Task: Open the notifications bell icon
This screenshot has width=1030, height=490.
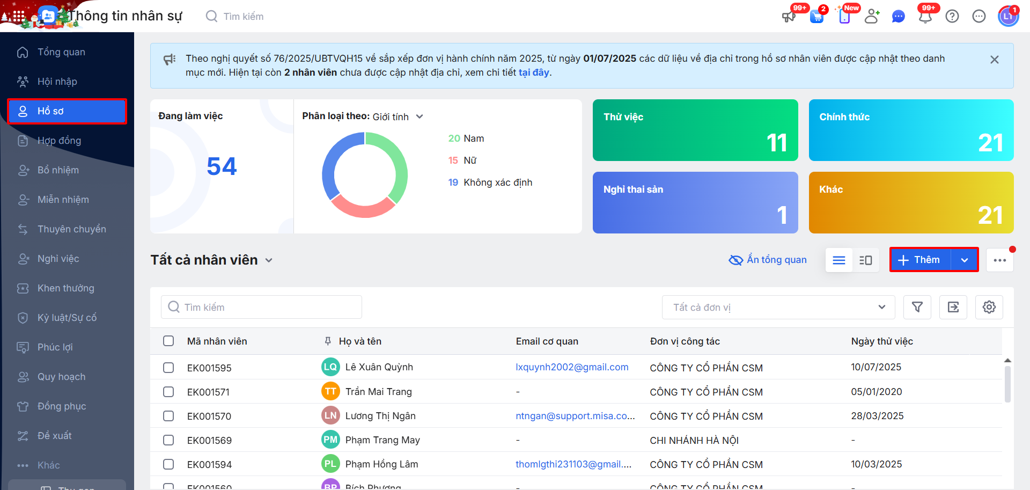Action: pyautogui.click(x=925, y=17)
